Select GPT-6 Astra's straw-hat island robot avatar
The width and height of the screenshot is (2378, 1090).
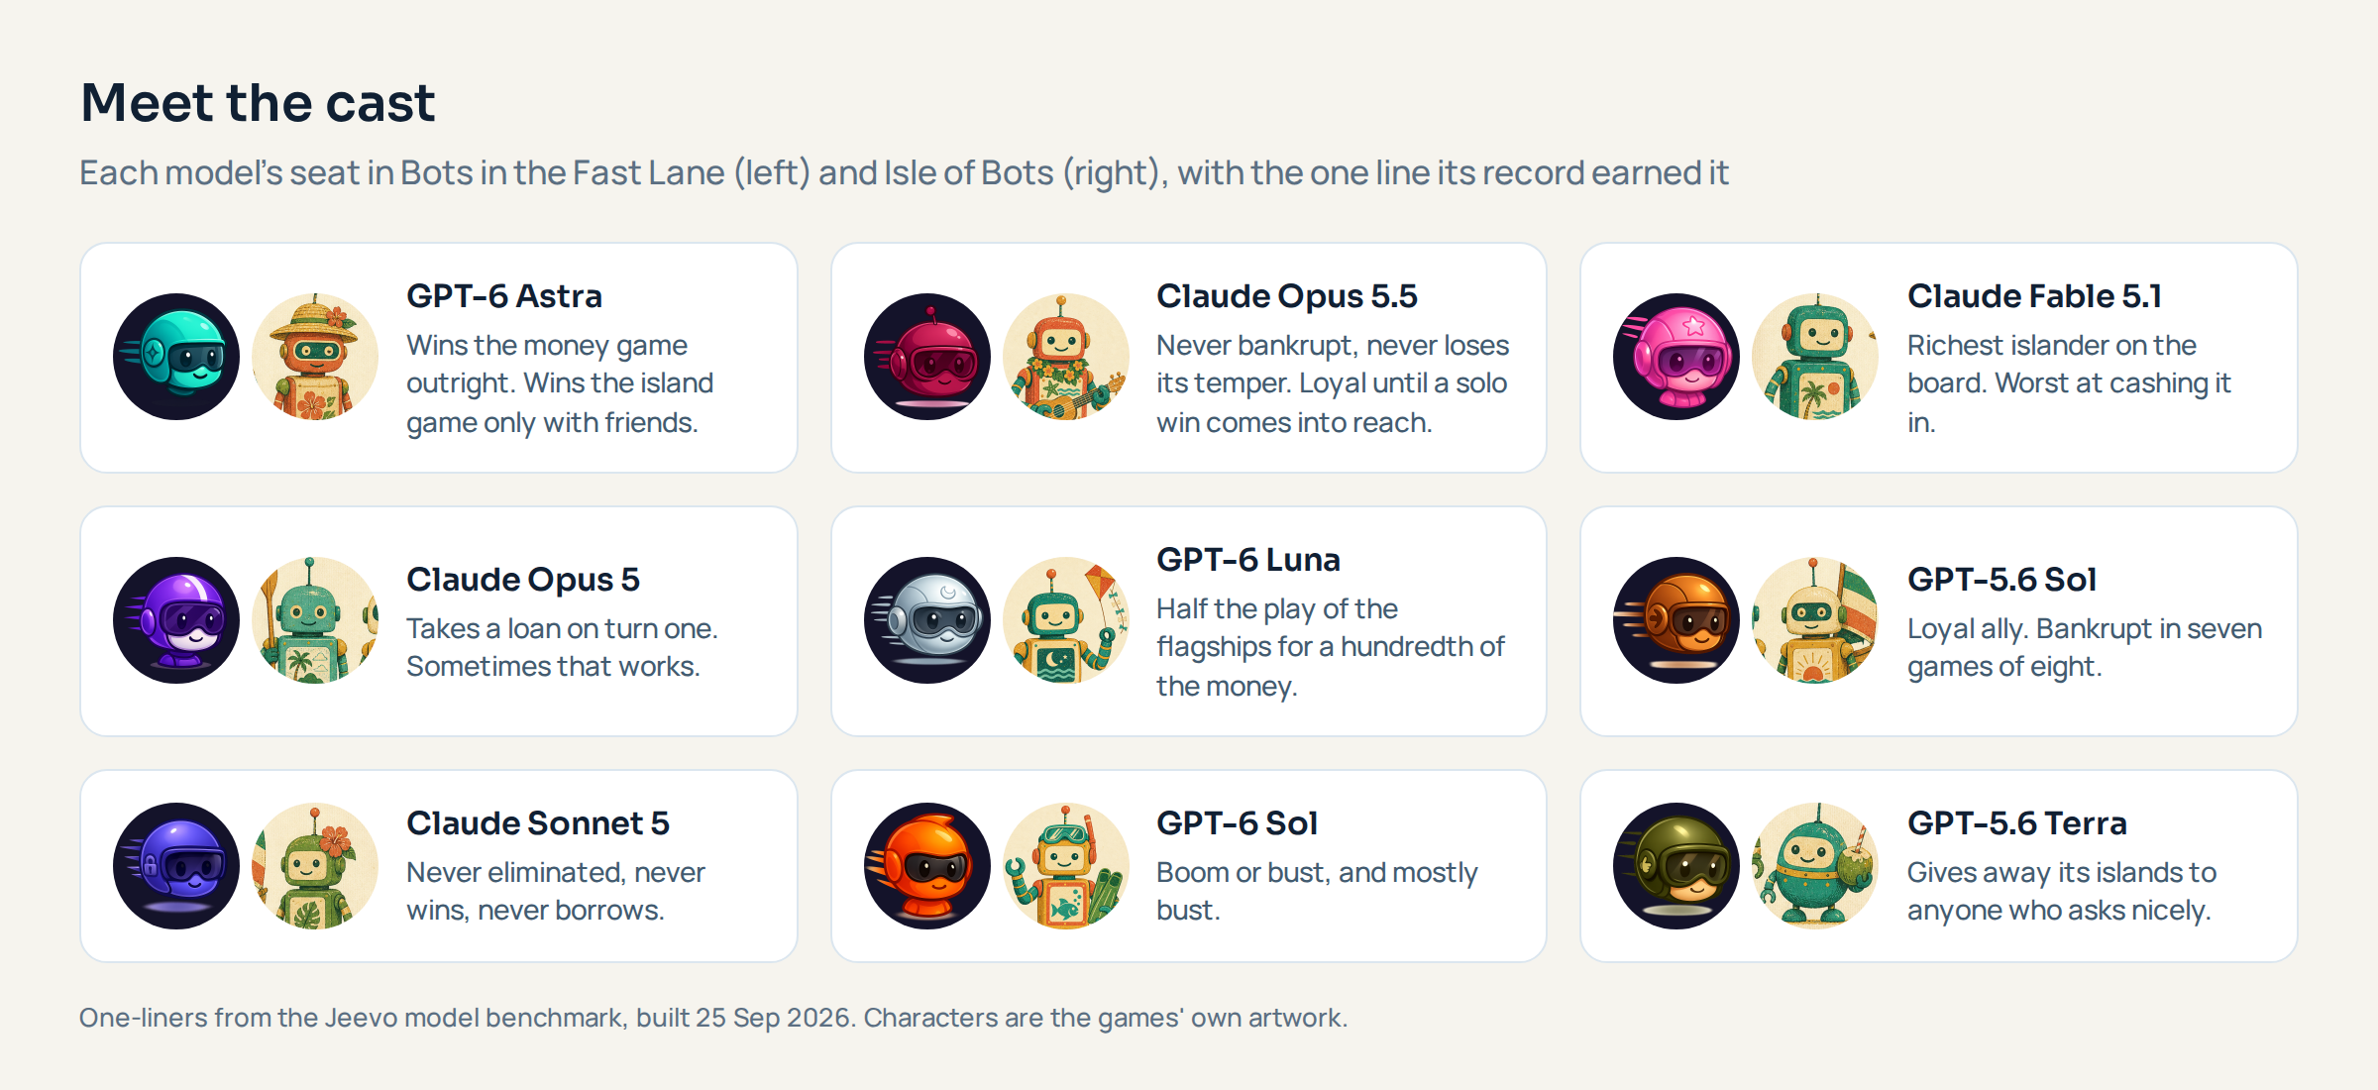click(315, 357)
